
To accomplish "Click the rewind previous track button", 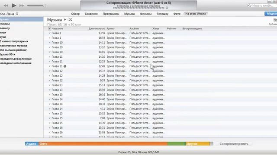I will [6, 6].
